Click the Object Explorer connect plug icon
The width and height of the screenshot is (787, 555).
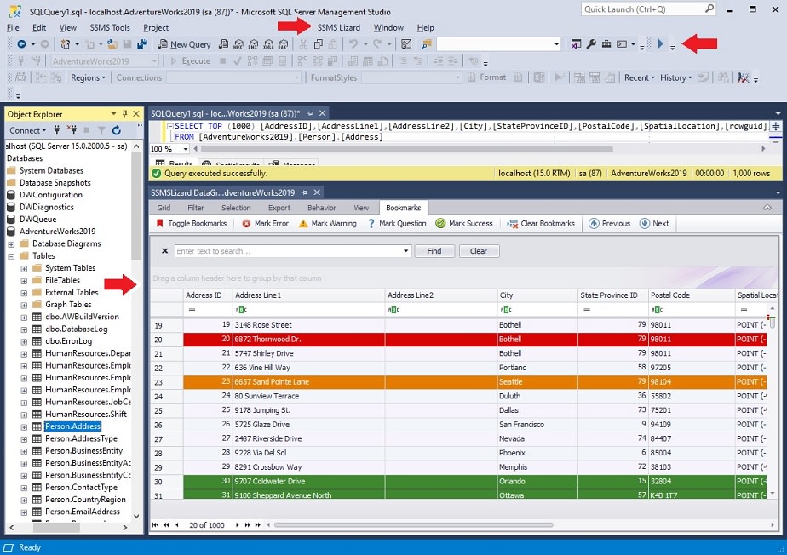pyautogui.click(x=57, y=130)
